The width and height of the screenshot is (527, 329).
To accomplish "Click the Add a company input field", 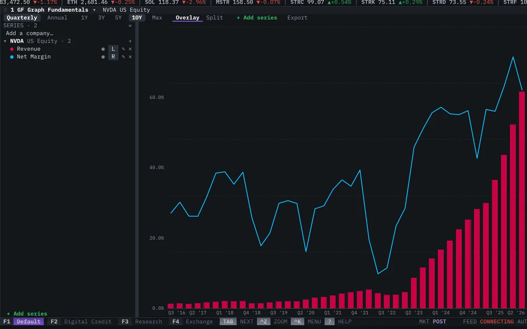I will point(68,33).
